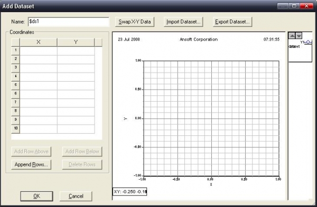Select the X column header
This screenshot has height=207, width=317.
tap(39, 42)
